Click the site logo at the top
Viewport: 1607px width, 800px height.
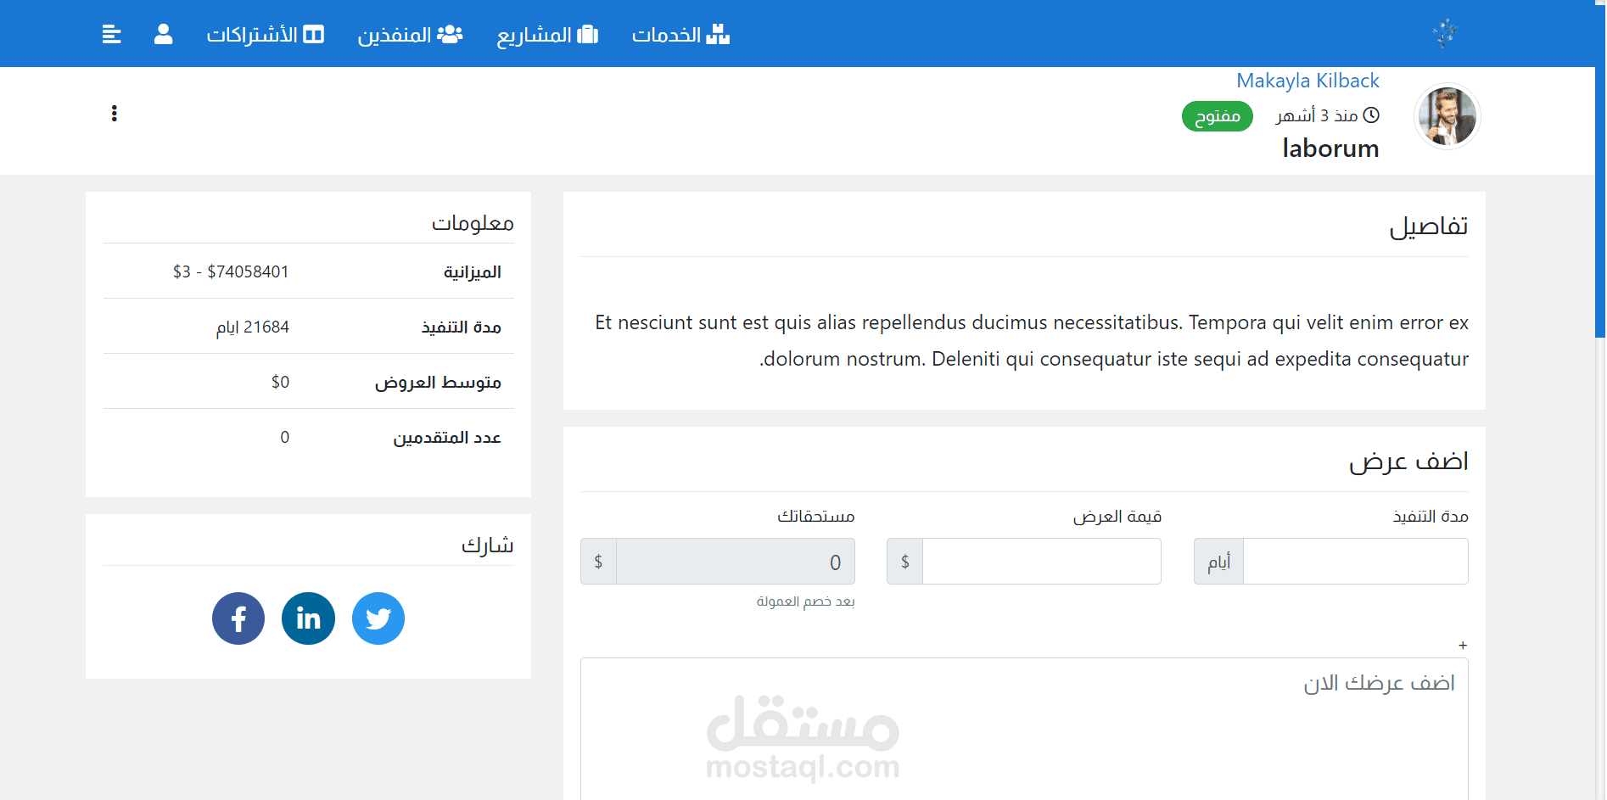pos(1445,32)
